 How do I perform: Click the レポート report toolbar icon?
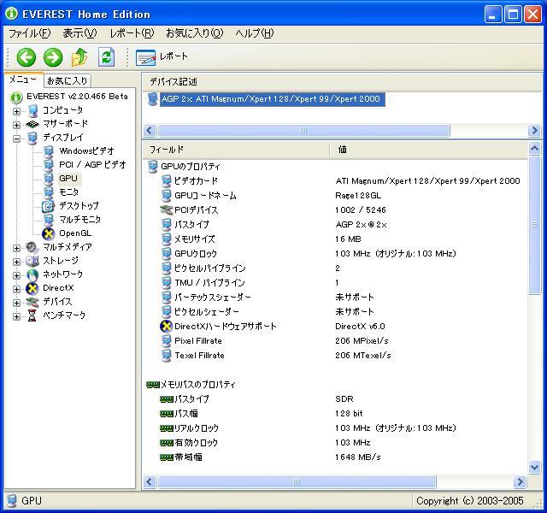[145, 58]
